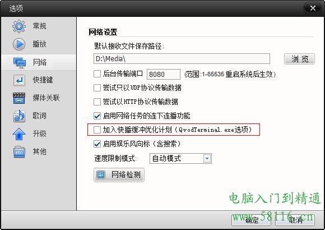Image resolution: width=325 pixels, height=230 pixels.
Task: Run the 网络检测 button
Action: [119, 175]
